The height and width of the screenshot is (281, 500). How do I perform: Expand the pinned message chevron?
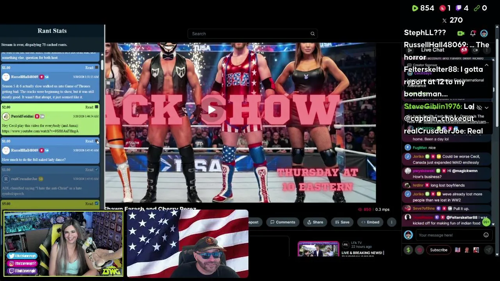pos(486,108)
